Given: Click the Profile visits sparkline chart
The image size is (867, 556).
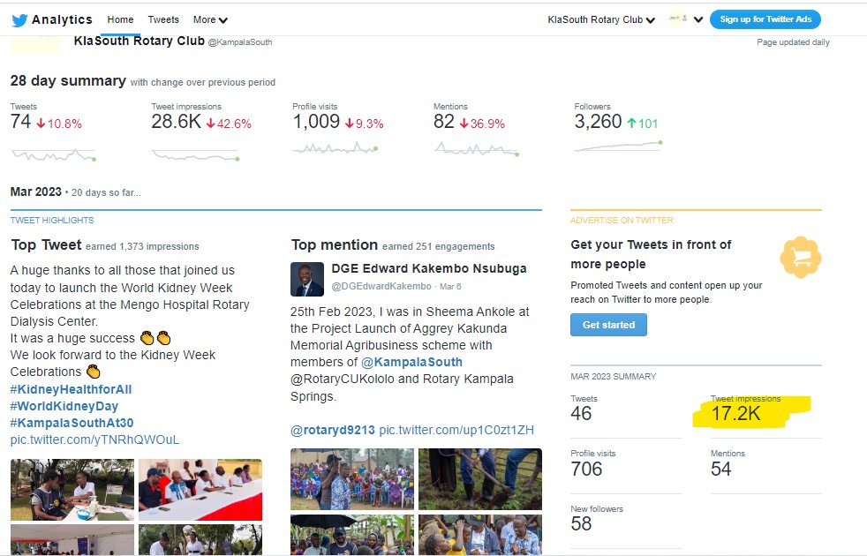Looking at the screenshot, I should tap(335, 147).
